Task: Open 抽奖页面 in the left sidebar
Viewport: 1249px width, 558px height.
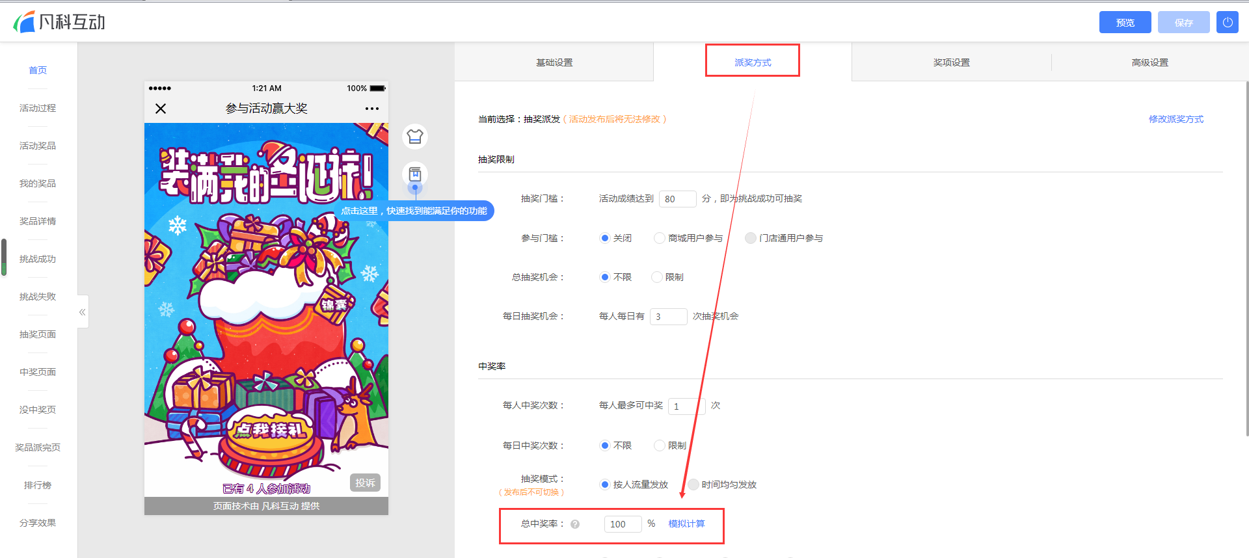Action: coord(38,334)
